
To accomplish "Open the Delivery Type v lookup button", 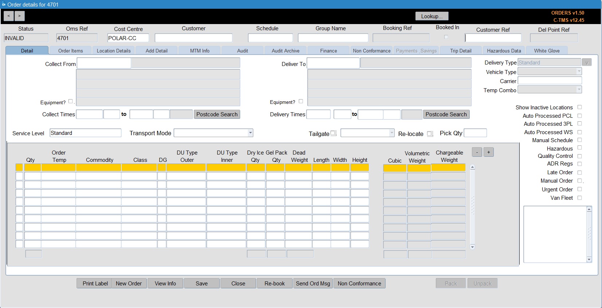I will point(587,62).
